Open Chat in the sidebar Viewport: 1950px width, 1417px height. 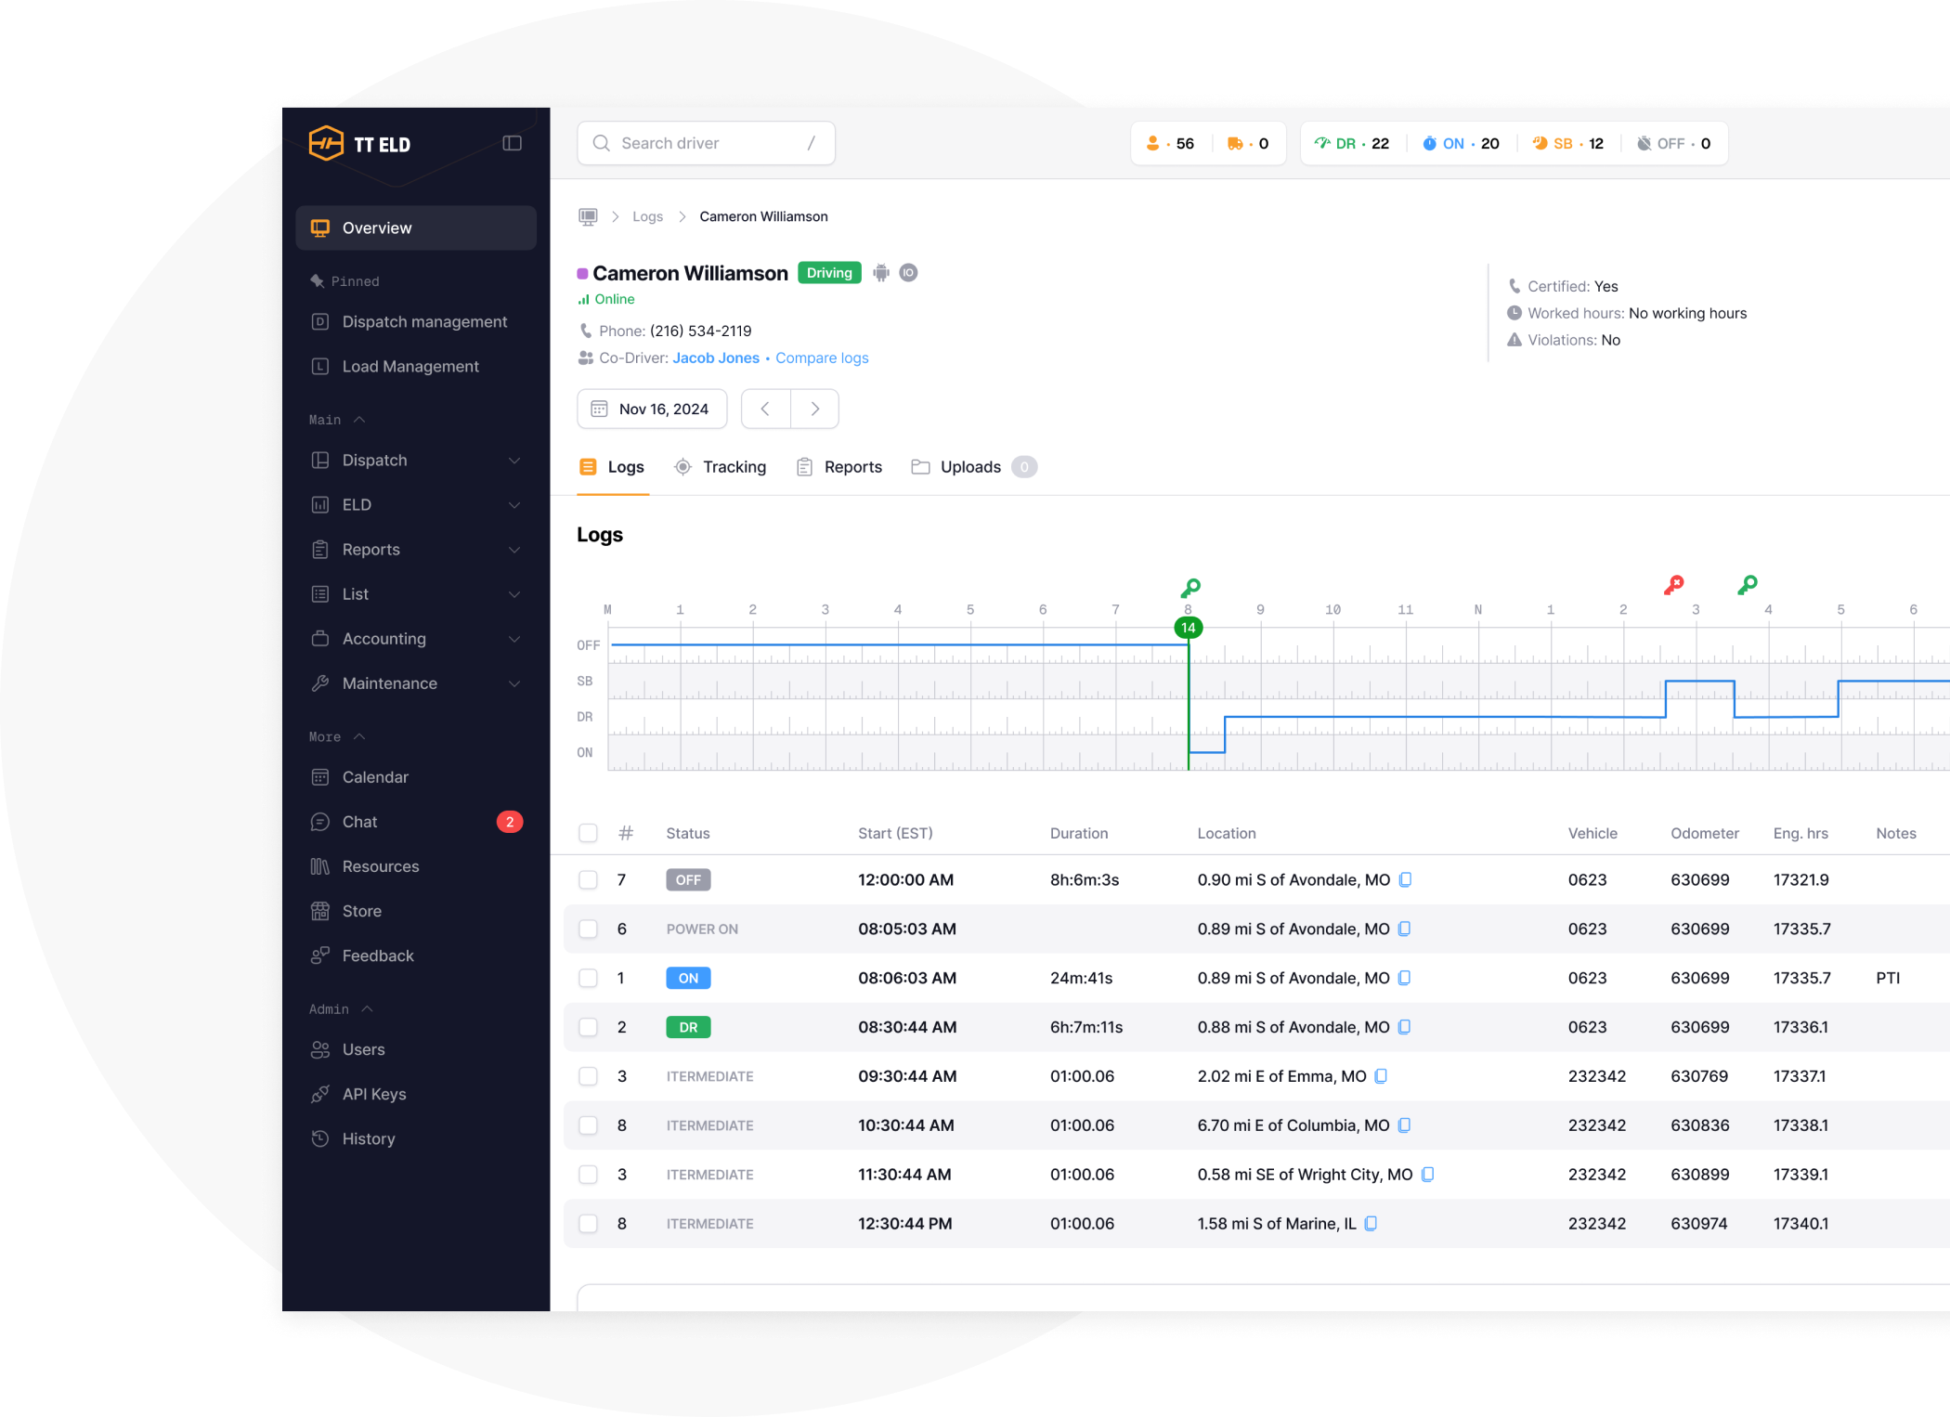pyautogui.click(x=359, y=822)
